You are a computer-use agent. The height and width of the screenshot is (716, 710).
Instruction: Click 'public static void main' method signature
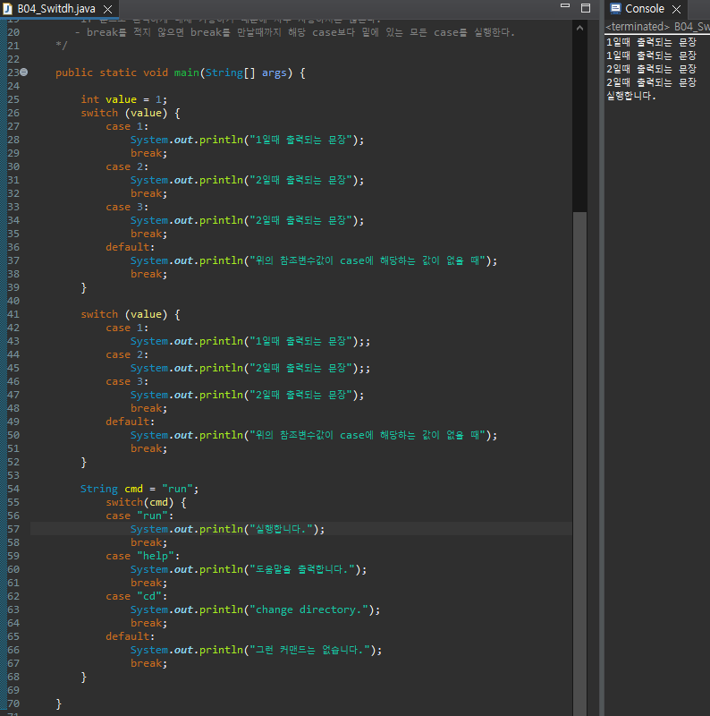[179, 72]
